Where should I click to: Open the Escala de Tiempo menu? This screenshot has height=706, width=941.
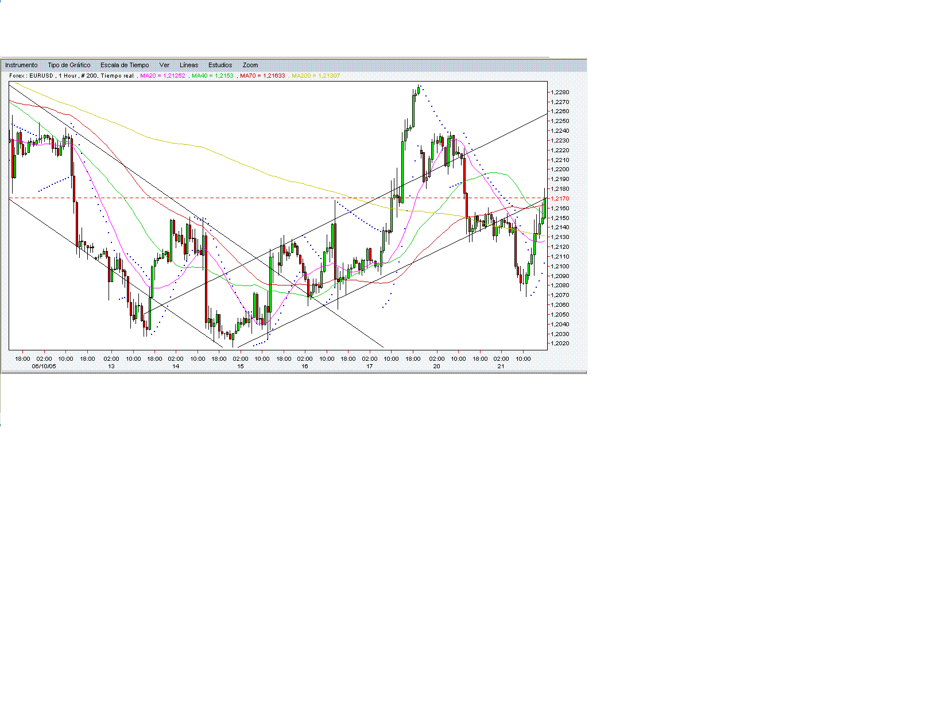coord(125,65)
